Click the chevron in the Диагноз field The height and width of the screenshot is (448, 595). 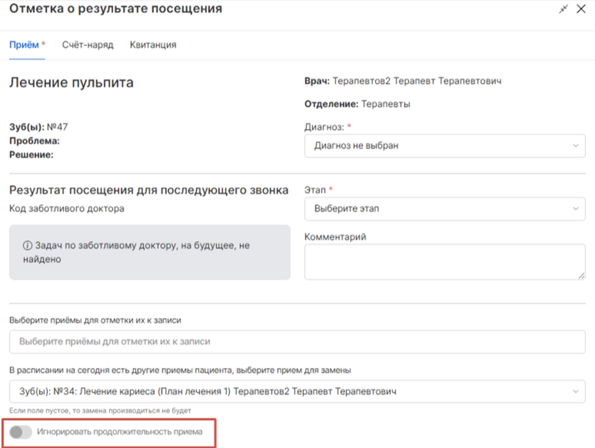[x=575, y=146]
